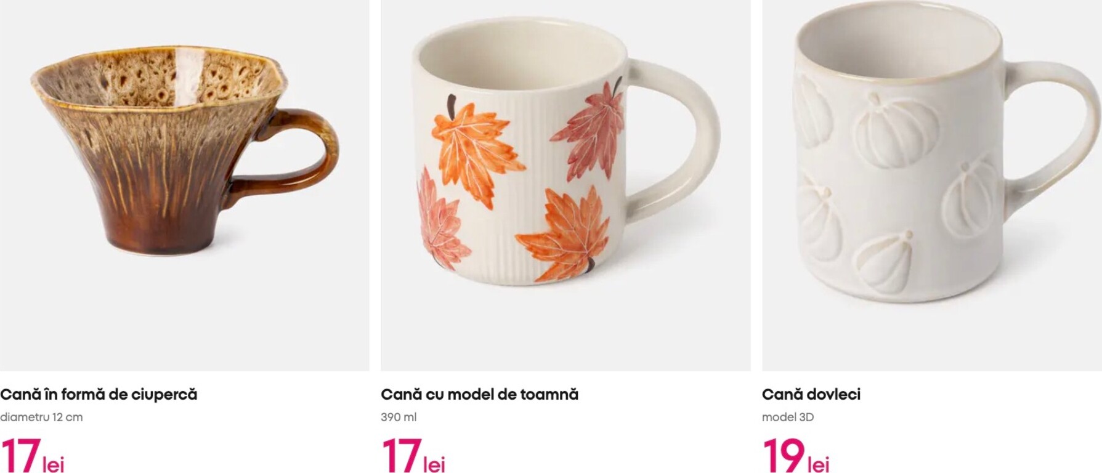Click the 17 lei price of mushroom mug

32,455
